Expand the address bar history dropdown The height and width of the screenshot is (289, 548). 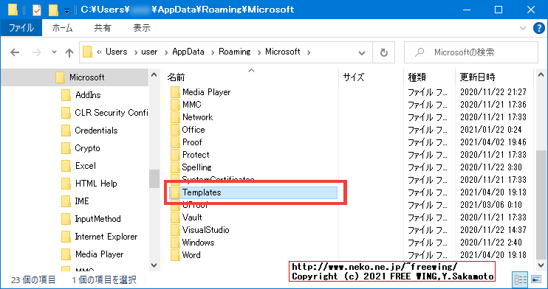(x=362, y=52)
